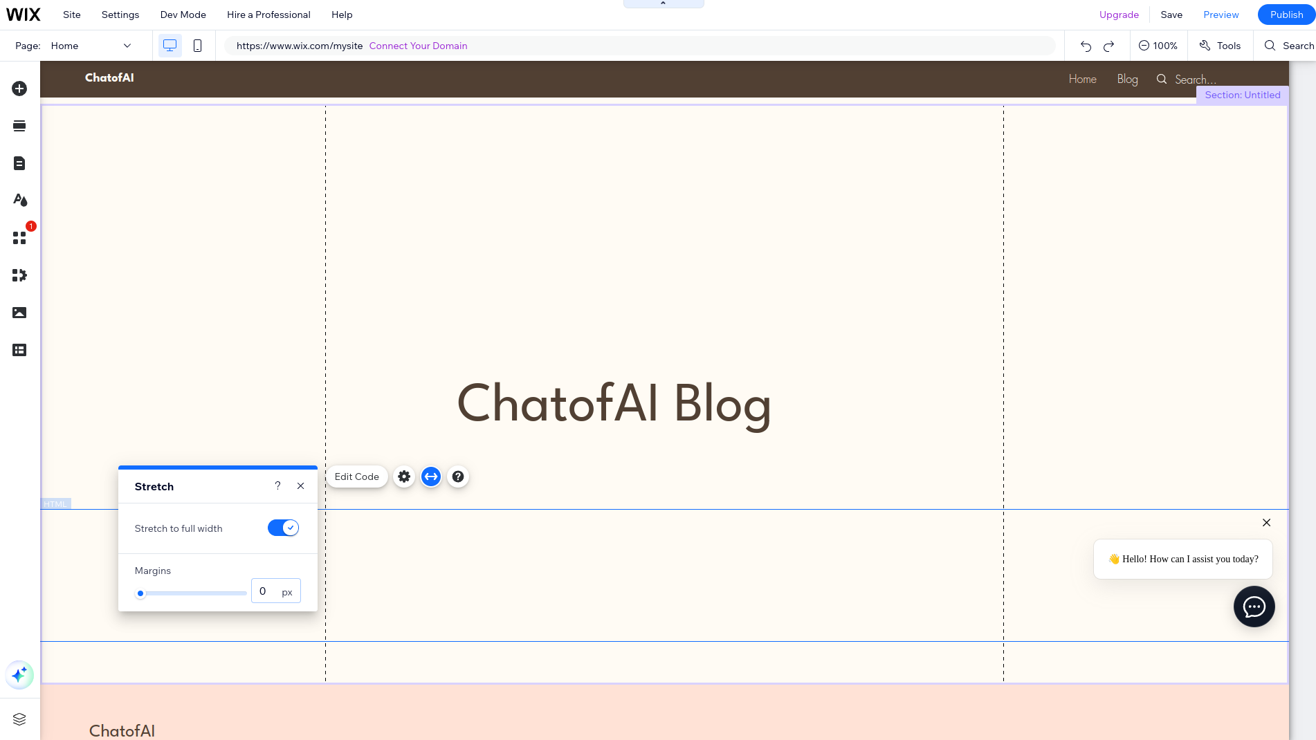The image size is (1316, 740).
Task: Open the settings gear next to Edit Code
Action: point(404,477)
